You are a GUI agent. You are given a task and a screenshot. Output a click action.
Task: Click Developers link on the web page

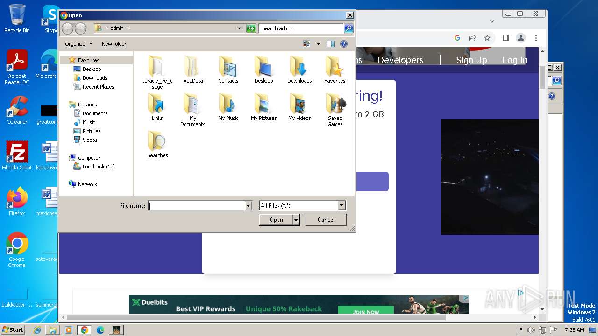pos(400,60)
